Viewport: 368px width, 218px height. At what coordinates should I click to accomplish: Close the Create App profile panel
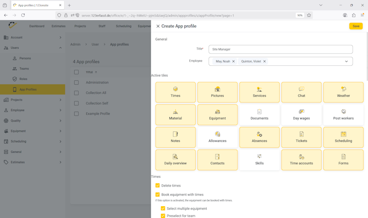[158, 26]
